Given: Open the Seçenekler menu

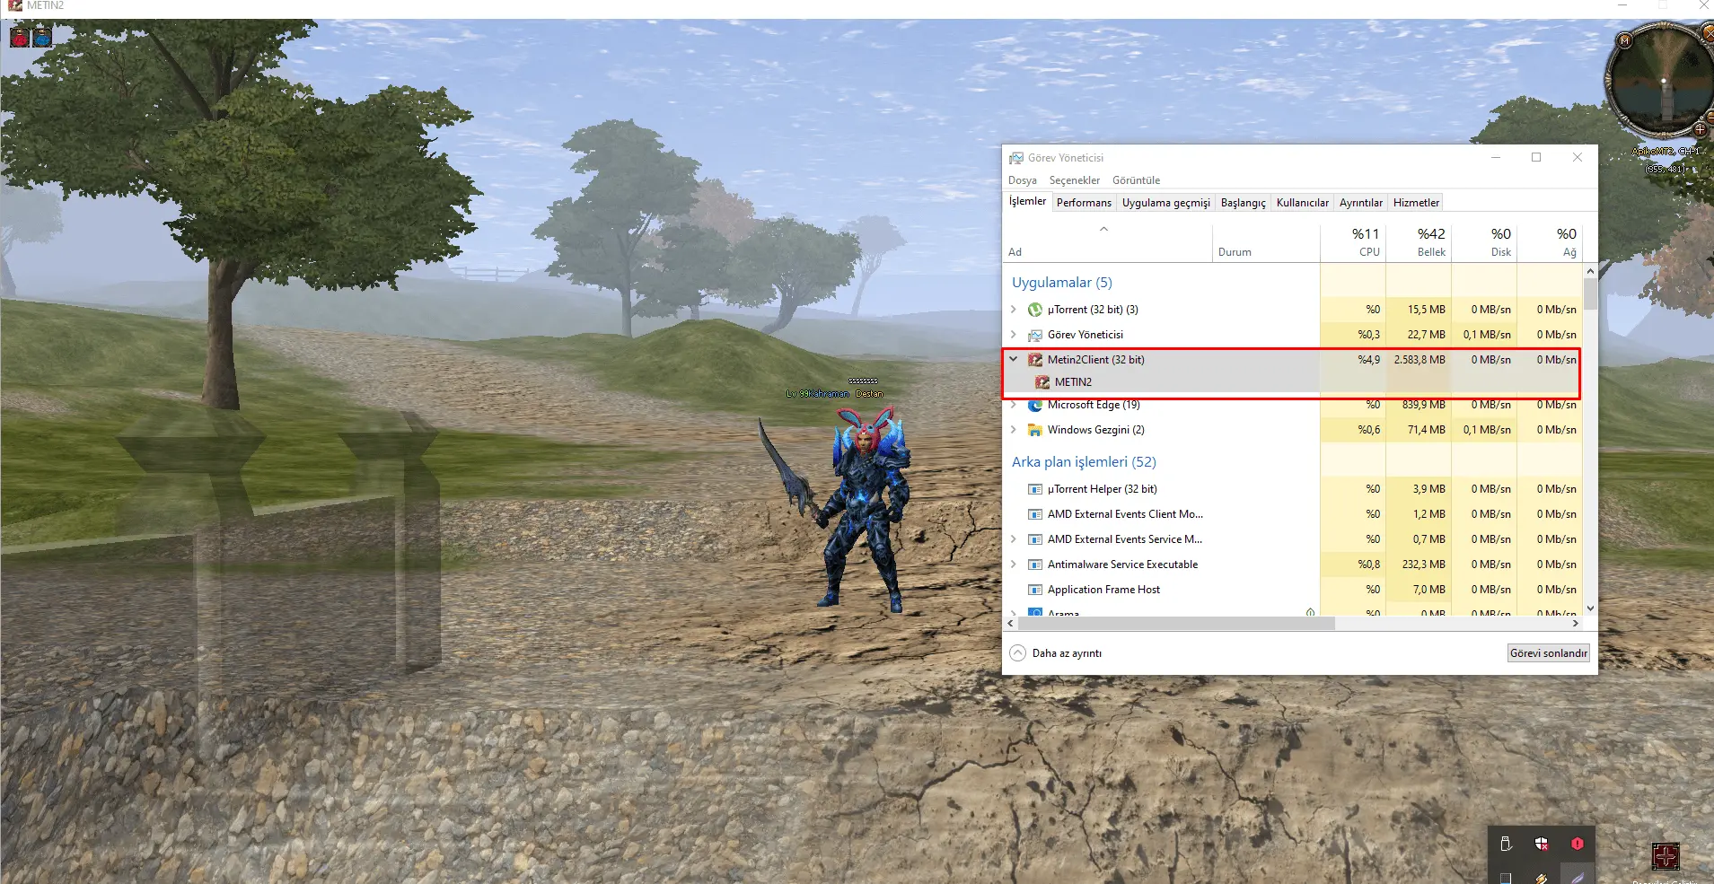Looking at the screenshot, I should click(1075, 180).
